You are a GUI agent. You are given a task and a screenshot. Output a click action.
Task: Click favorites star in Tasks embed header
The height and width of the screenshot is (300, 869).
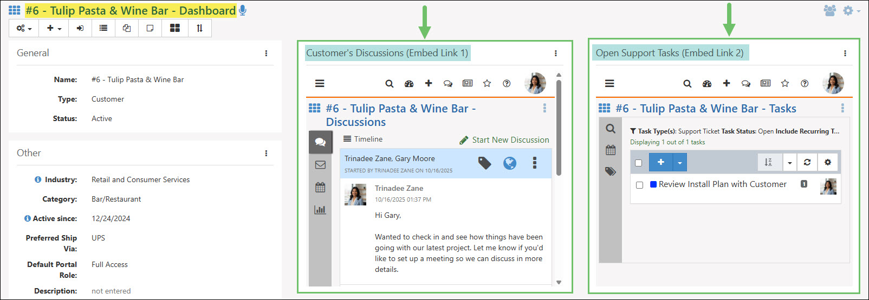(x=785, y=83)
